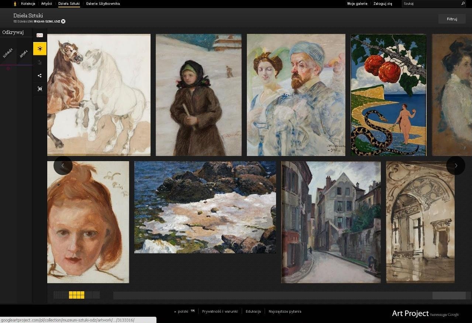Click the search magnifier icon
The height and width of the screenshot is (323, 472).
[x=463, y=4]
